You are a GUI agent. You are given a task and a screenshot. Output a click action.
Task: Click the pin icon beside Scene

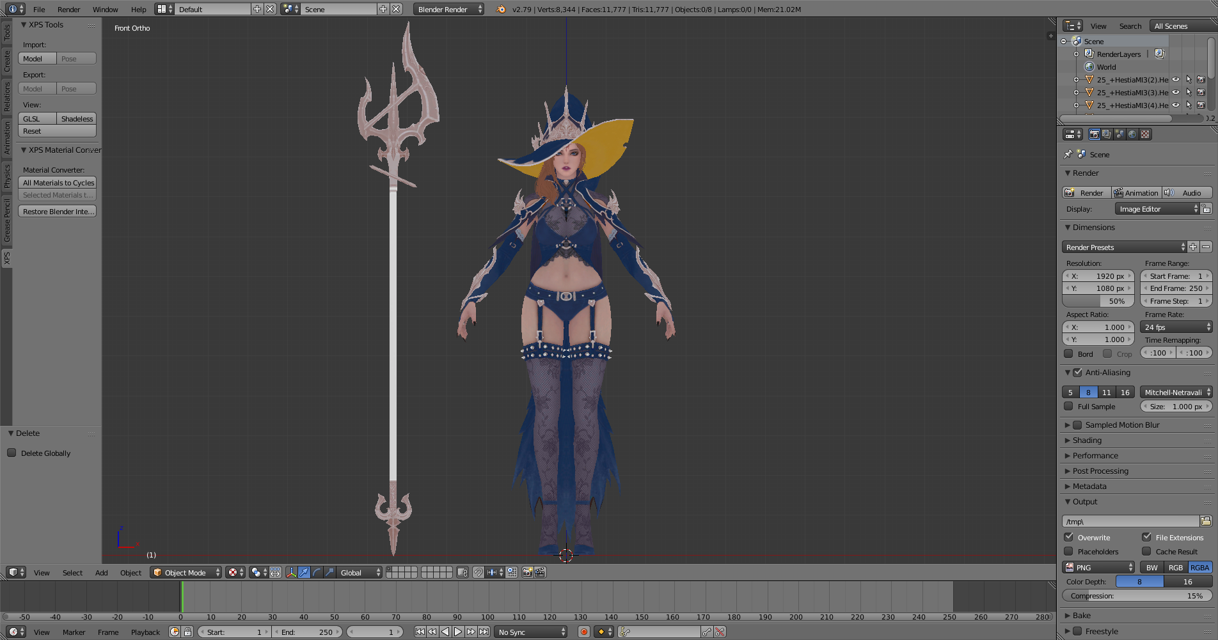(1068, 154)
